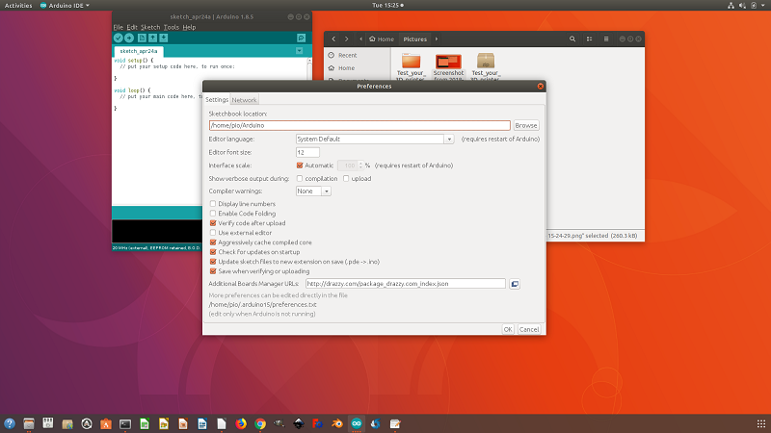The image size is (771, 433).
Task: Open LibreOffice Calc from the dock
Action: tap(145, 423)
